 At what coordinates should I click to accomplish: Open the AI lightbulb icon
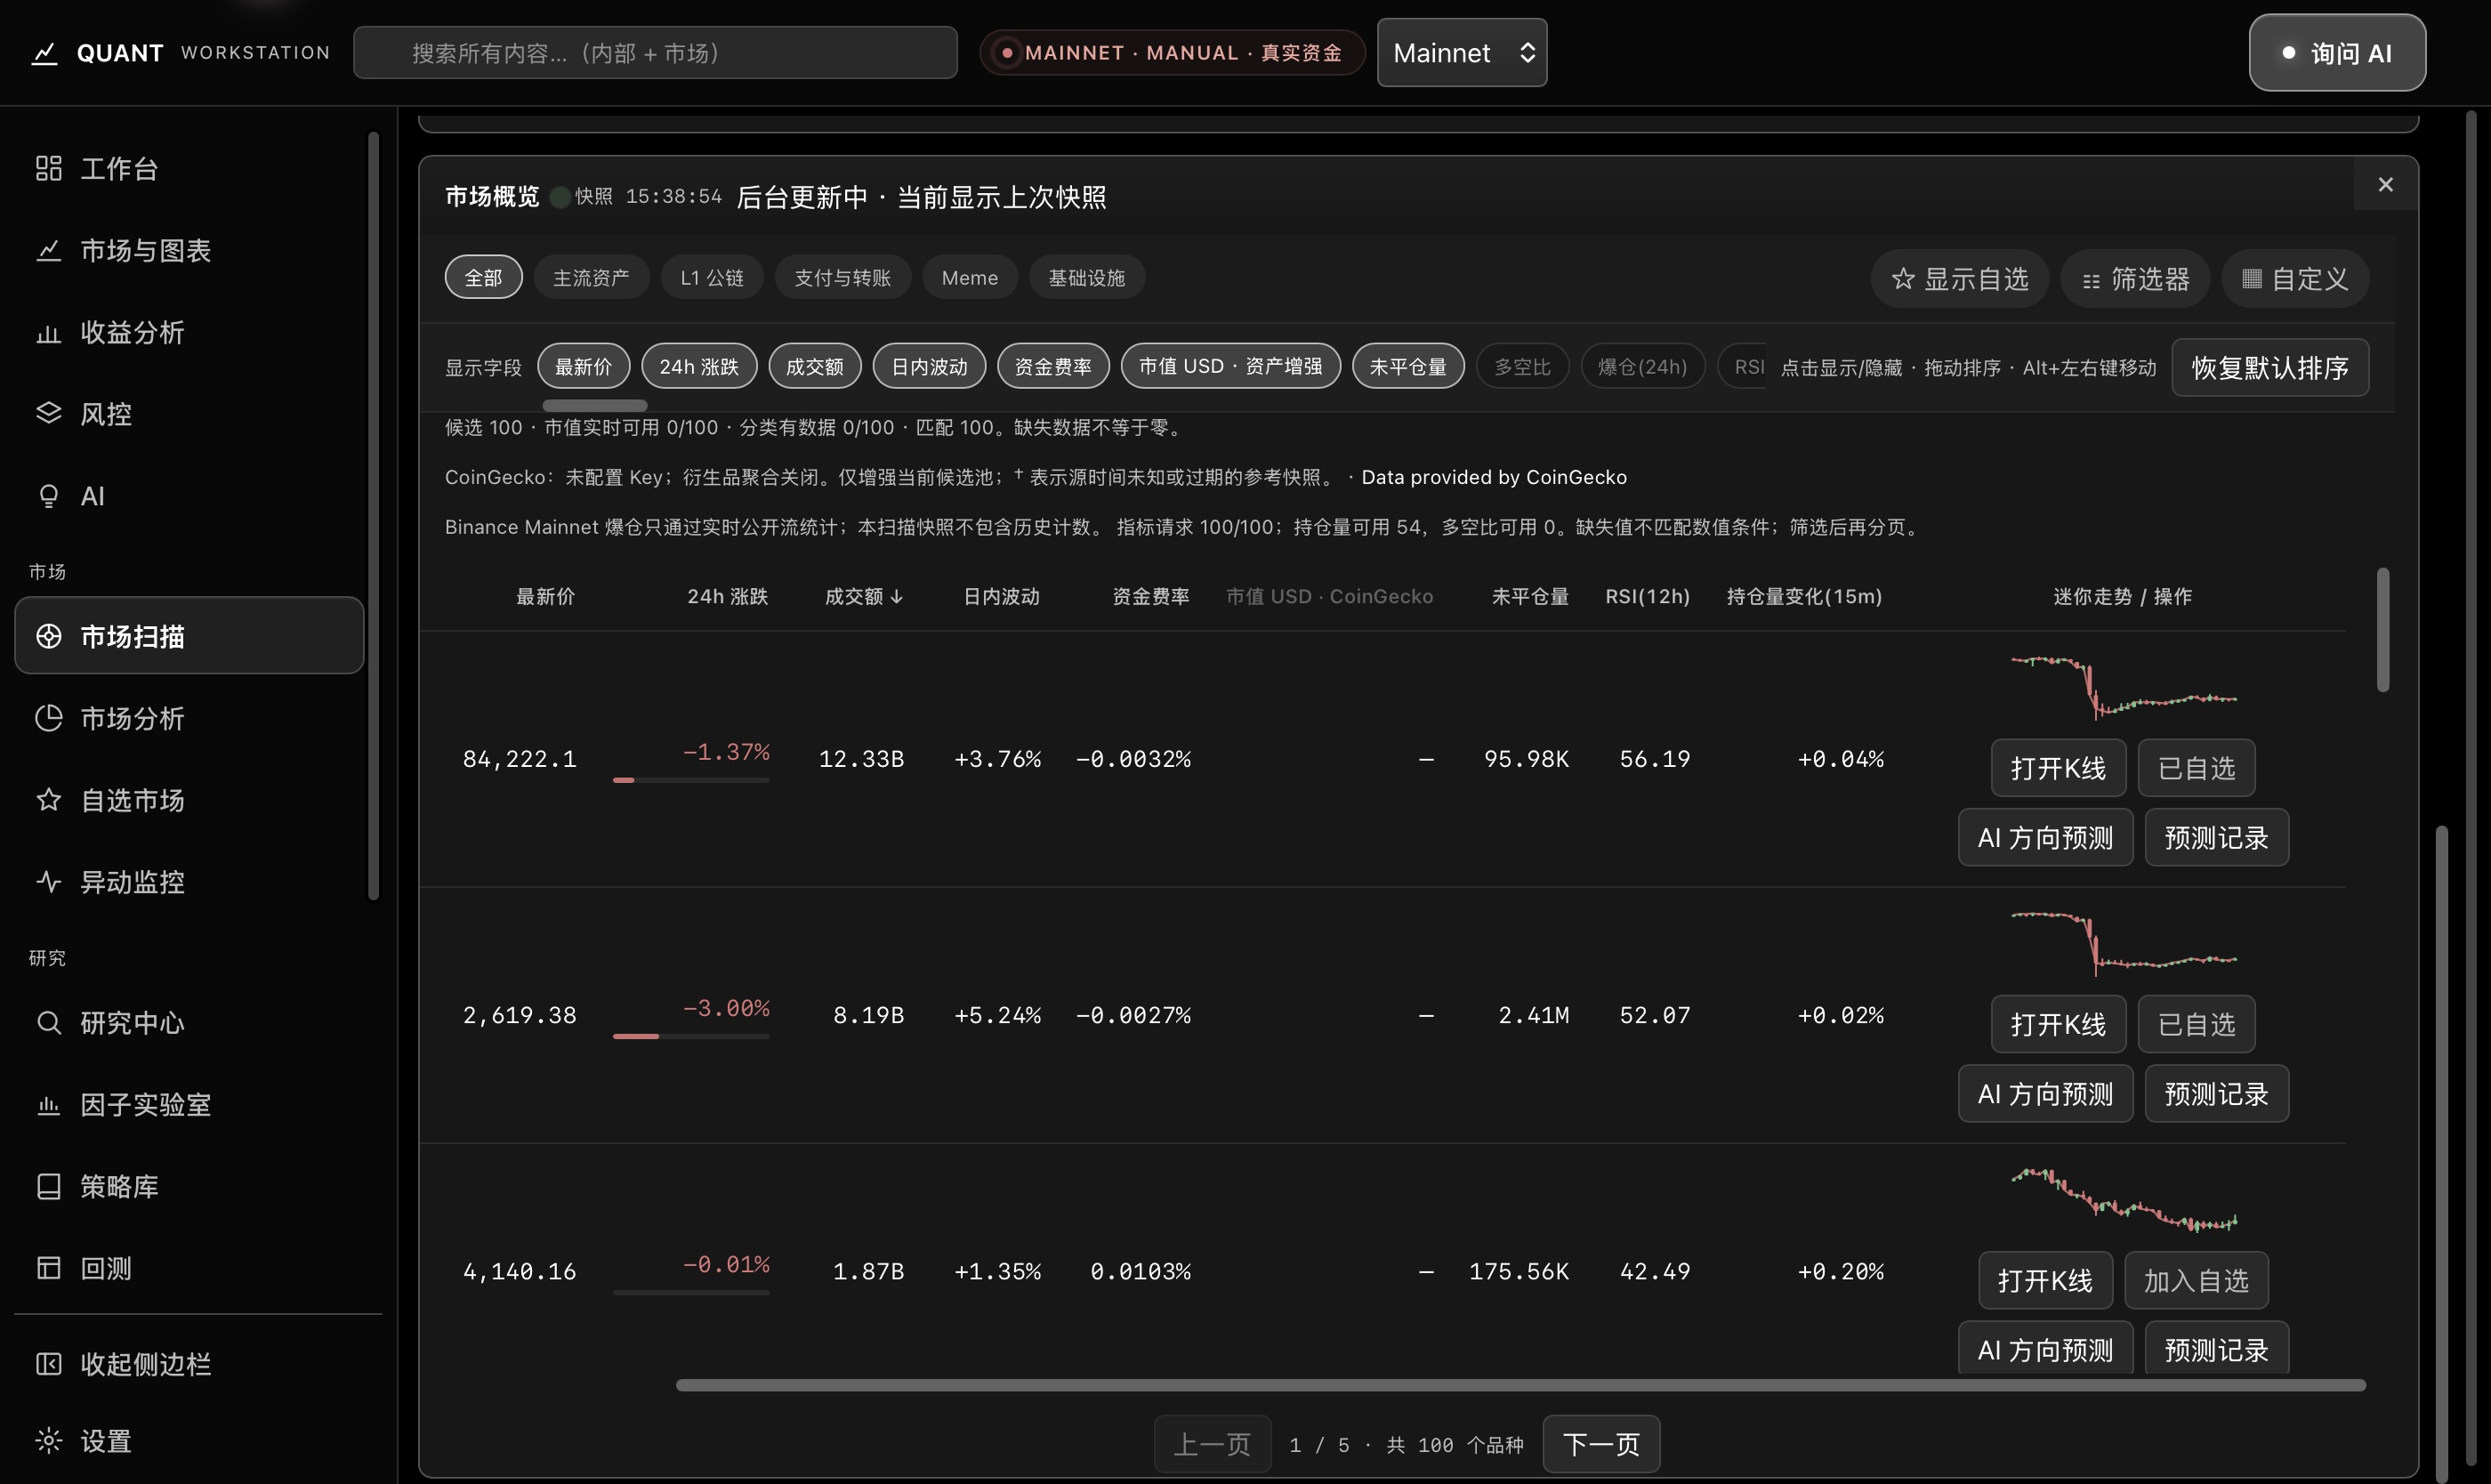(48, 496)
